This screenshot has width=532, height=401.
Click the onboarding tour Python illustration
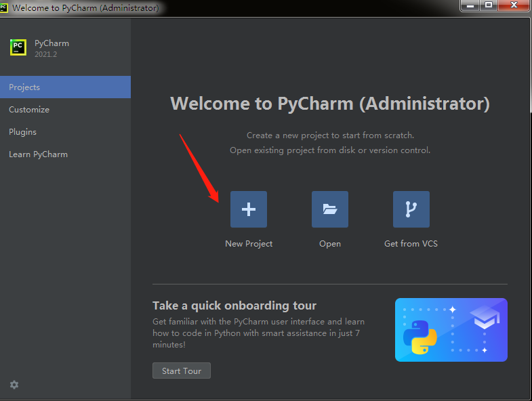pos(451,330)
